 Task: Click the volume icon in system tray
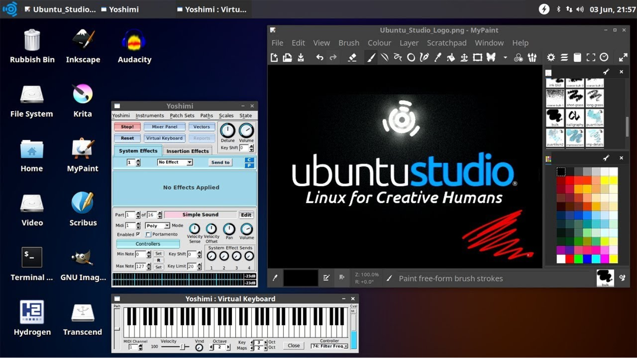[x=580, y=9]
